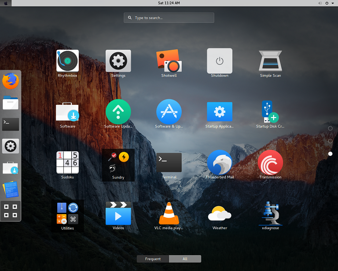Launch Terminal from the app grid
338x271 pixels.
pyautogui.click(x=169, y=163)
